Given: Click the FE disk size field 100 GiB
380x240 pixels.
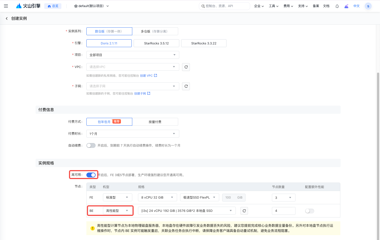Looking at the screenshot, I should (x=234, y=197).
